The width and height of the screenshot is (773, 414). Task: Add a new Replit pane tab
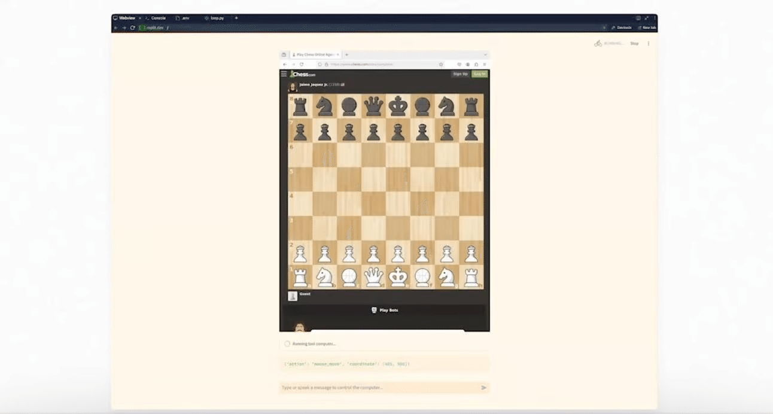(x=236, y=18)
